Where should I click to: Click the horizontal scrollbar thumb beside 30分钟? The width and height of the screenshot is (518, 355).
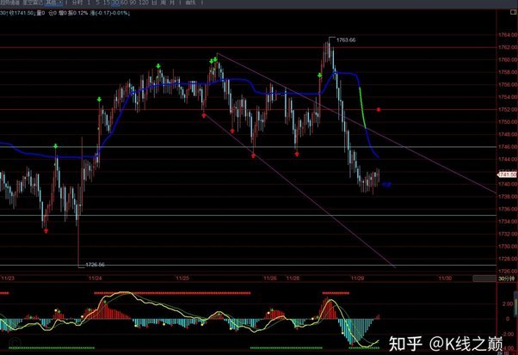click(x=484, y=278)
